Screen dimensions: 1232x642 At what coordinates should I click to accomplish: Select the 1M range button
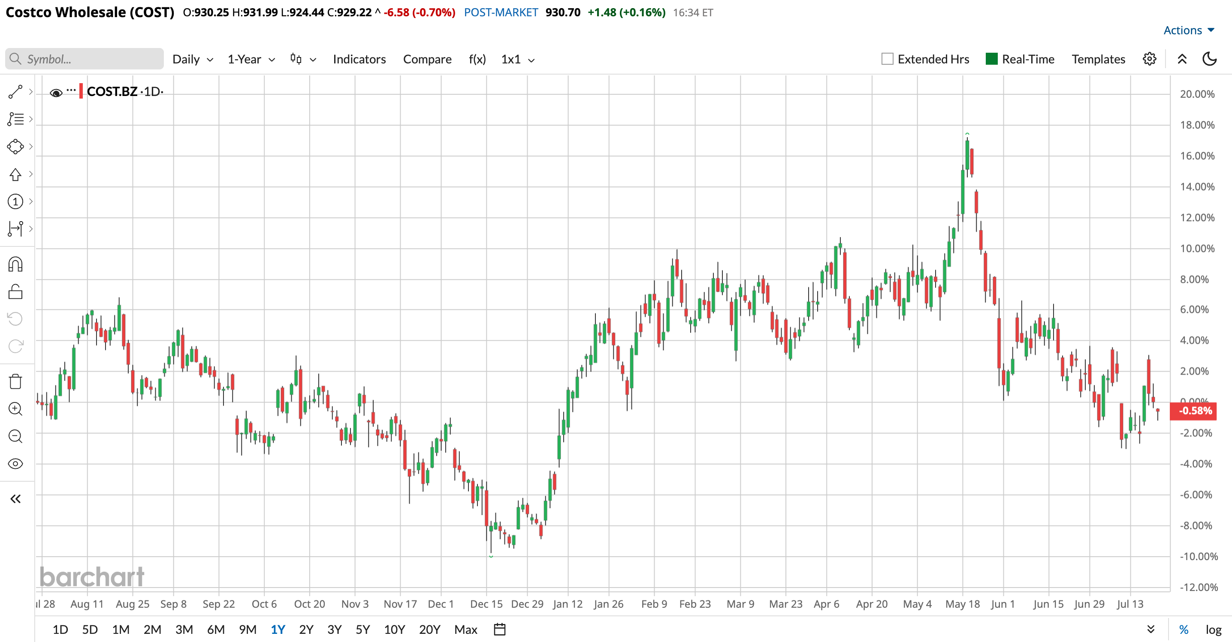click(x=121, y=630)
